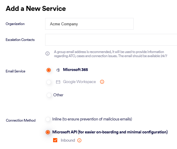Click the Organization field with Acme Company
This screenshot has width=177, height=149.
coord(89,24)
